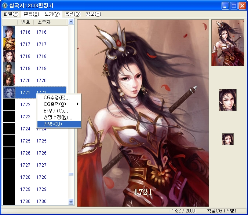
Task: Select black thumbnail of row 1726
Action: click(9, 153)
